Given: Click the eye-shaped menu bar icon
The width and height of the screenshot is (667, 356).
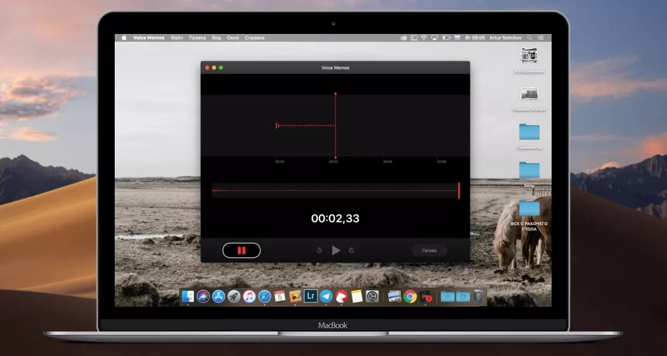Looking at the screenshot, I should 404,38.
